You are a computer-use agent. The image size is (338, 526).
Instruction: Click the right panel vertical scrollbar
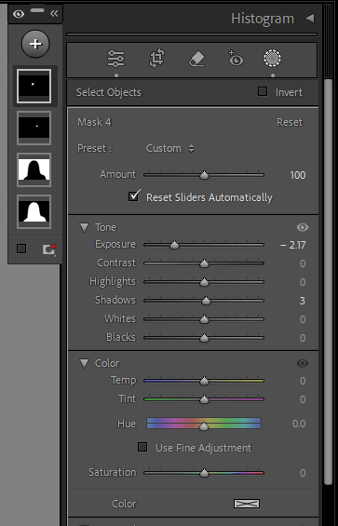coord(328,282)
